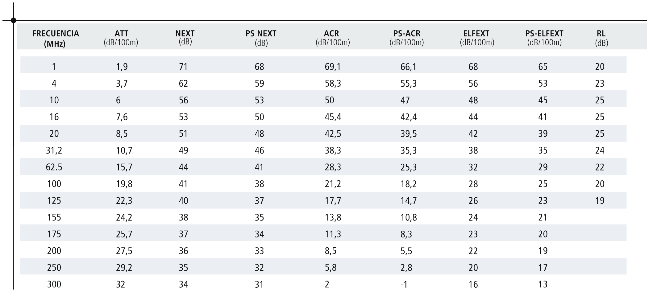
Task: Select the ATT column header
Action: (x=121, y=38)
